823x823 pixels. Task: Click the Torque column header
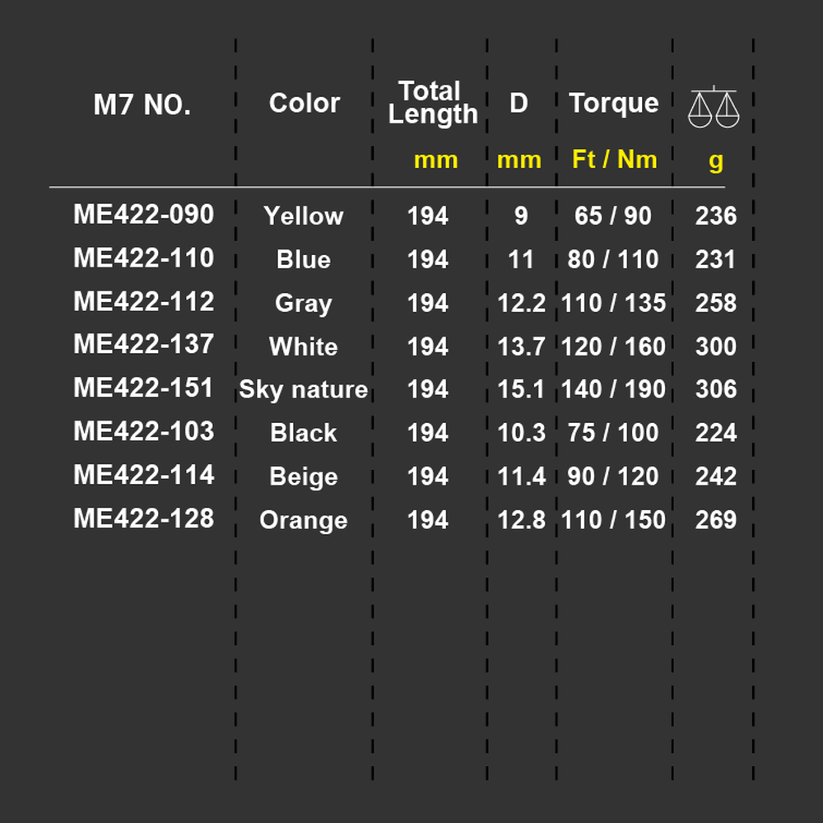click(x=614, y=104)
